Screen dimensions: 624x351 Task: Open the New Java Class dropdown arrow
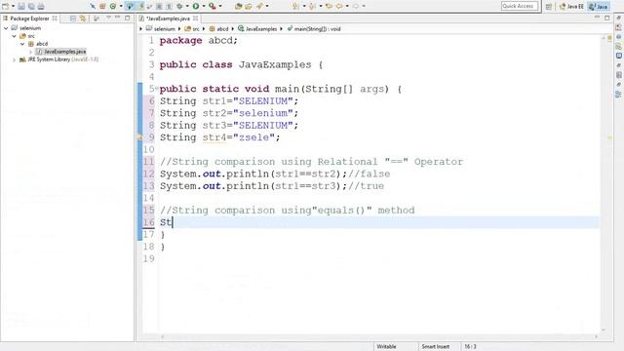click(121, 7)
